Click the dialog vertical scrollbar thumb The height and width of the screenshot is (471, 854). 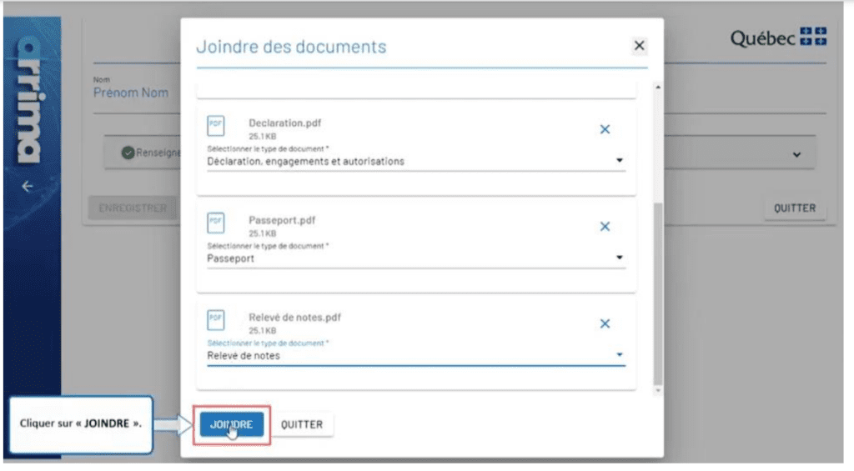pyautogui.click(x=658, y=294)
